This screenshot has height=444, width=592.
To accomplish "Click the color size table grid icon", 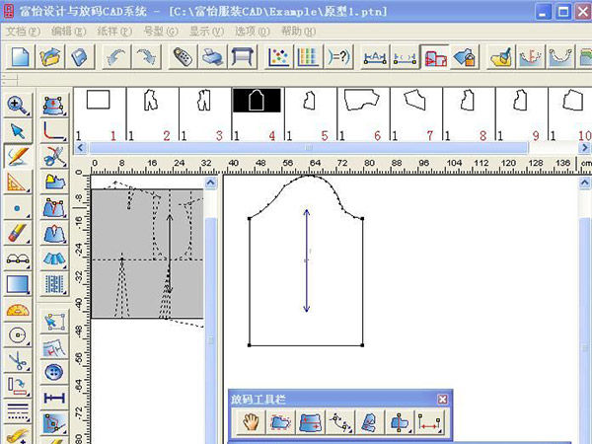I will coord(308,58).
